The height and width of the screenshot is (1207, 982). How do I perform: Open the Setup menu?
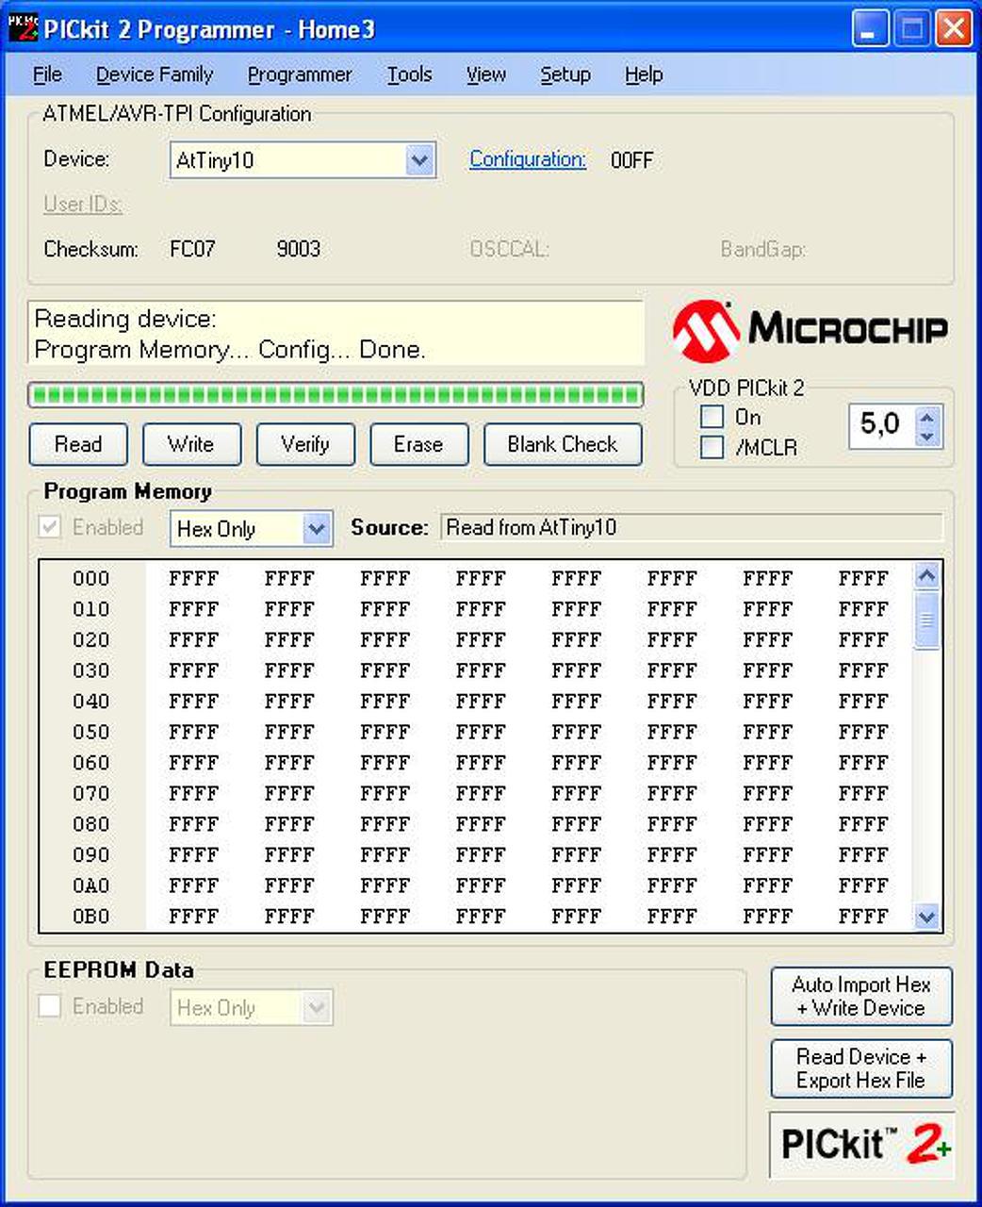click(565, 74)
